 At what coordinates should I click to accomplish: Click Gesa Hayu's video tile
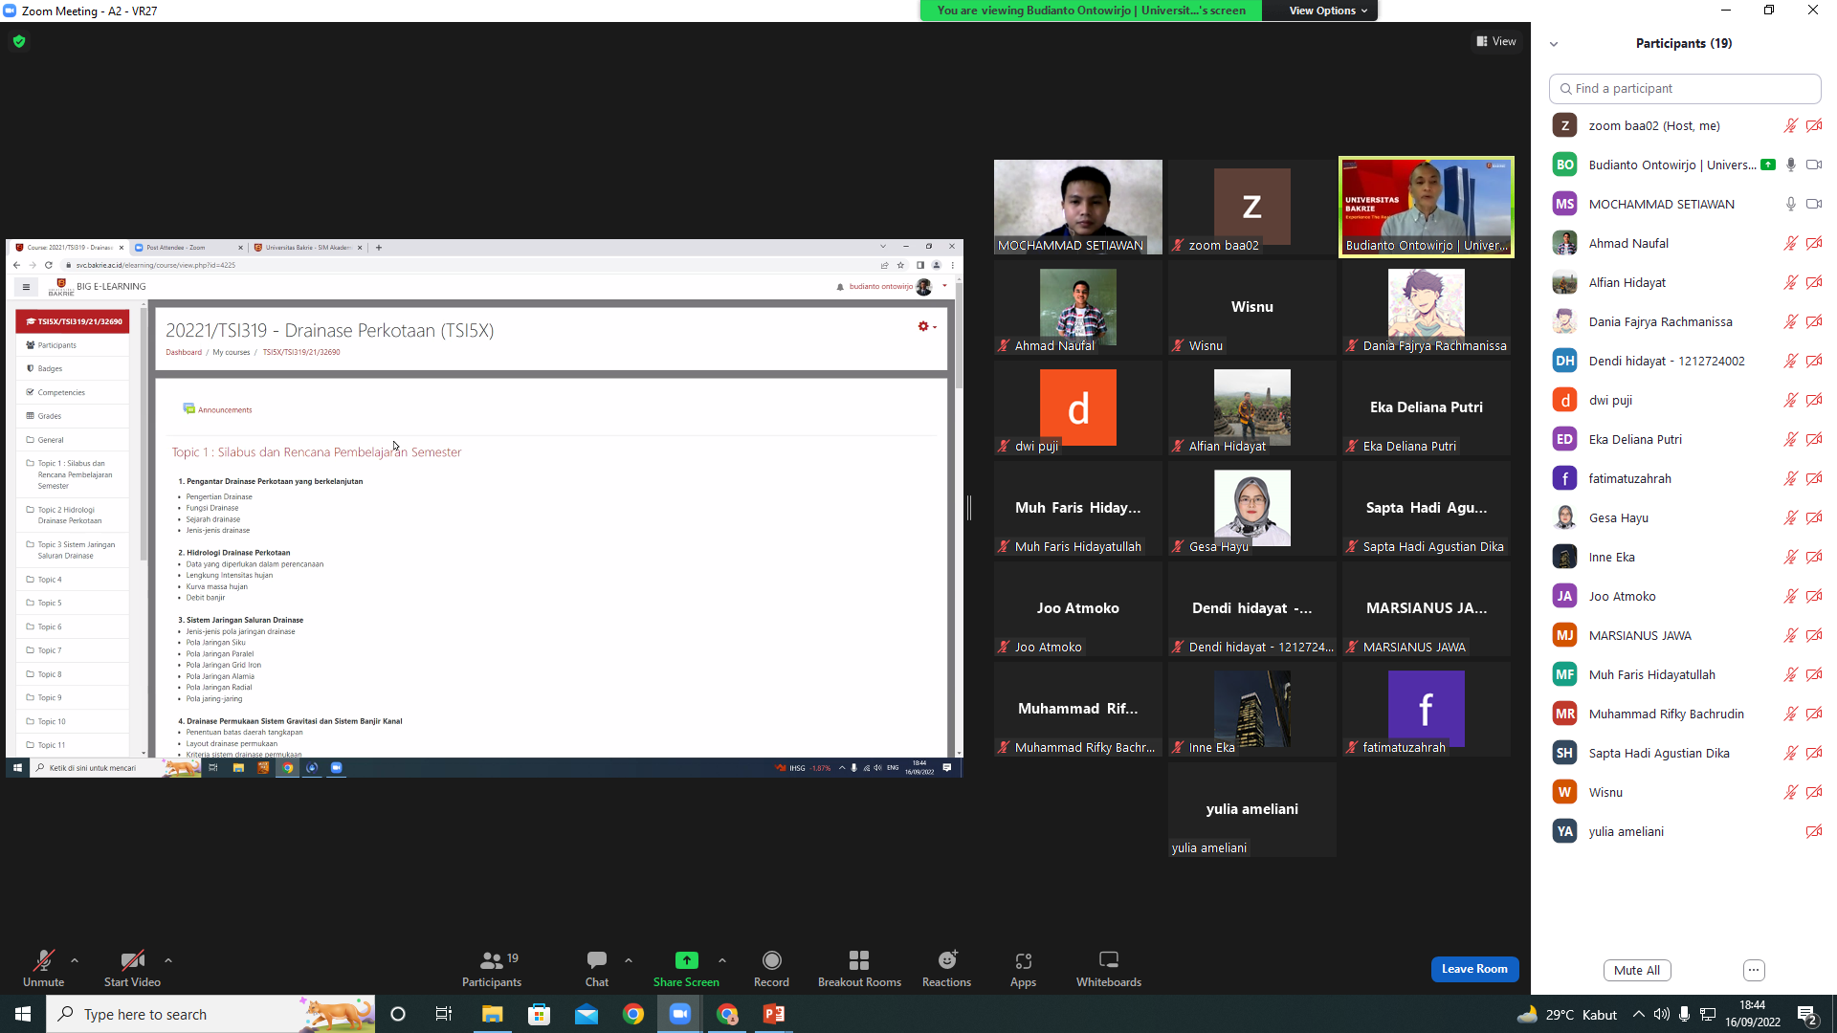tap(1251, 508)
